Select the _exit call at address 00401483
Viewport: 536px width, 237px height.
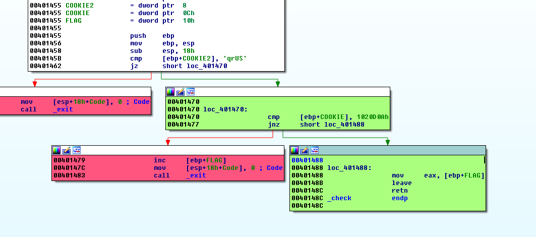196,175
